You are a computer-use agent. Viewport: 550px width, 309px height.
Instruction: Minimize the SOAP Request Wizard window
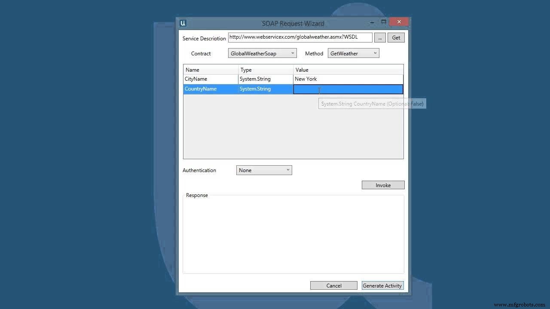371,22
